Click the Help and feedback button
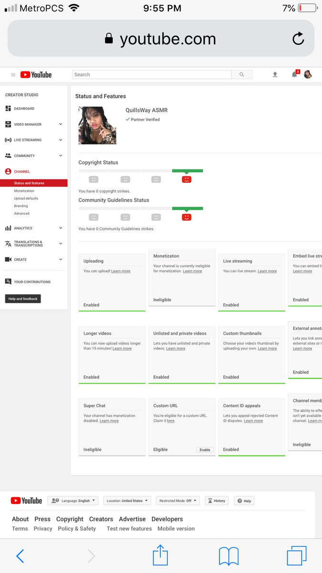The image size is (322, 573). 23,298
